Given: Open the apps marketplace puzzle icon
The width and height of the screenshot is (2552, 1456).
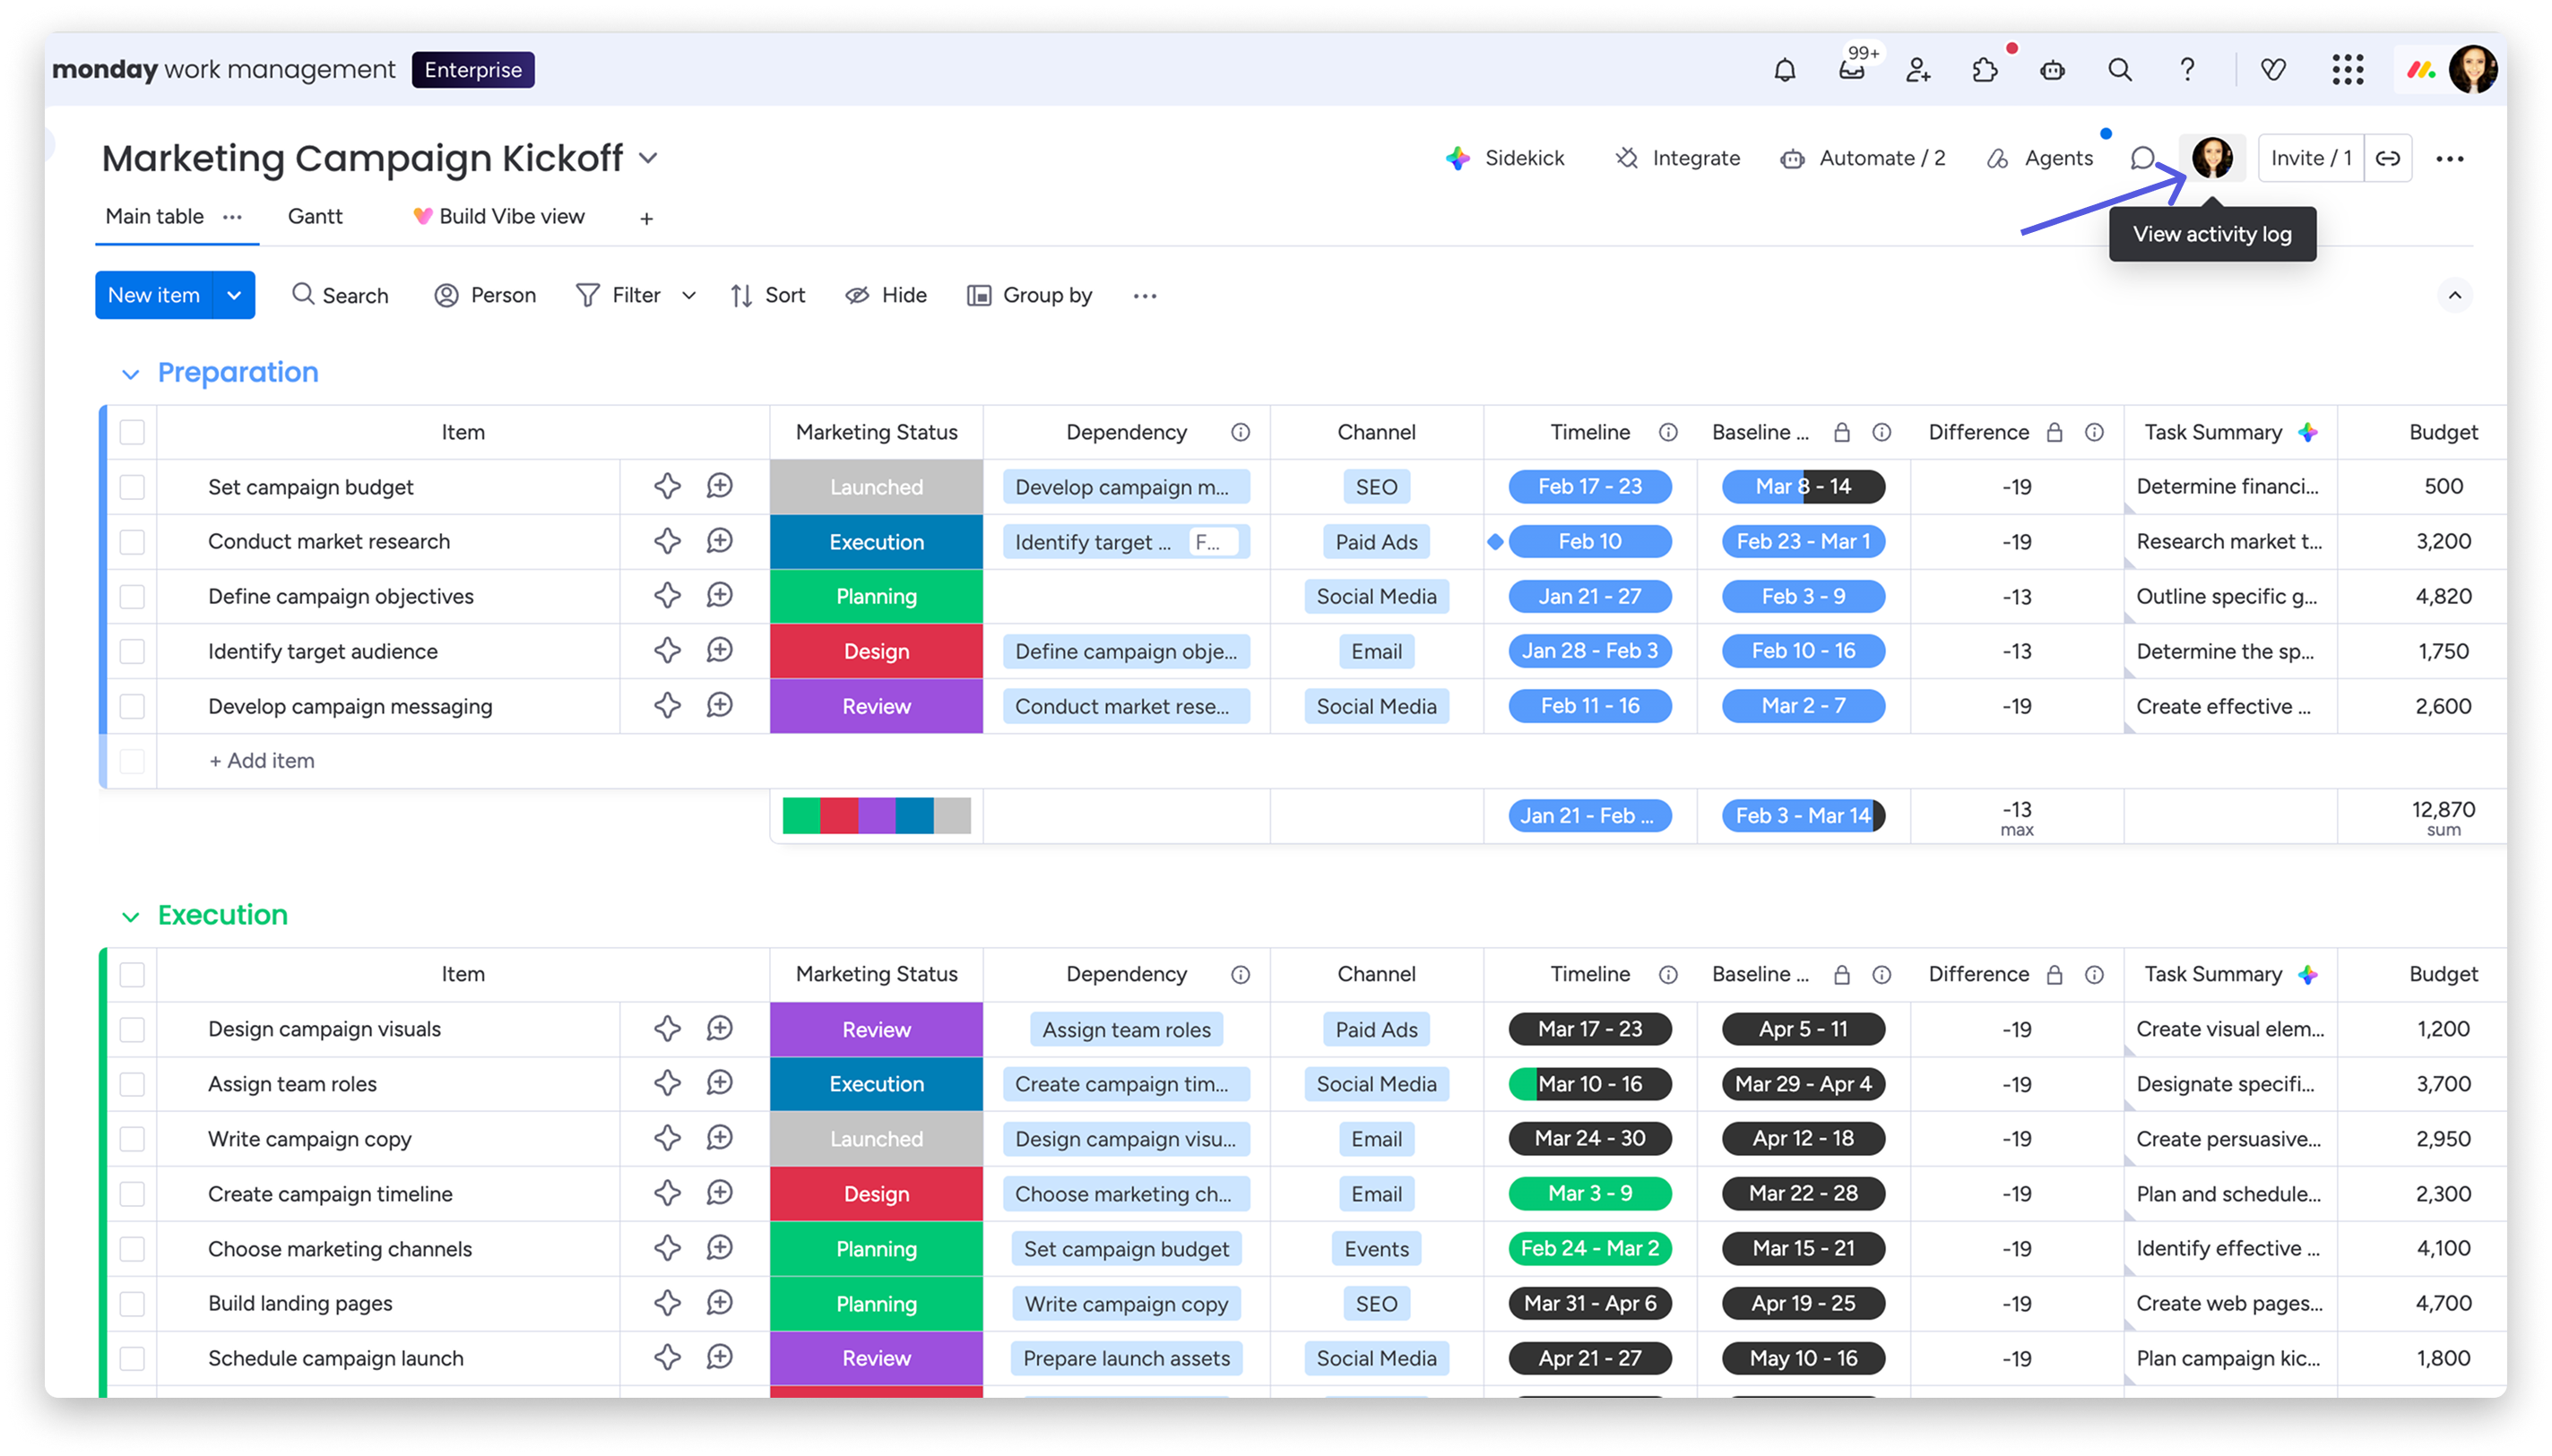Looking at the screenshot, I should [x=1985, y=70].
